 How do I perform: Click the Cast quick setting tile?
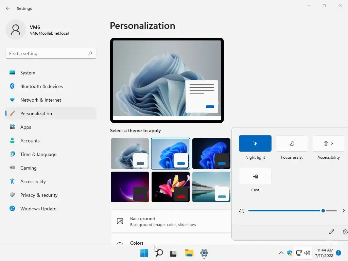click(255, 176)
